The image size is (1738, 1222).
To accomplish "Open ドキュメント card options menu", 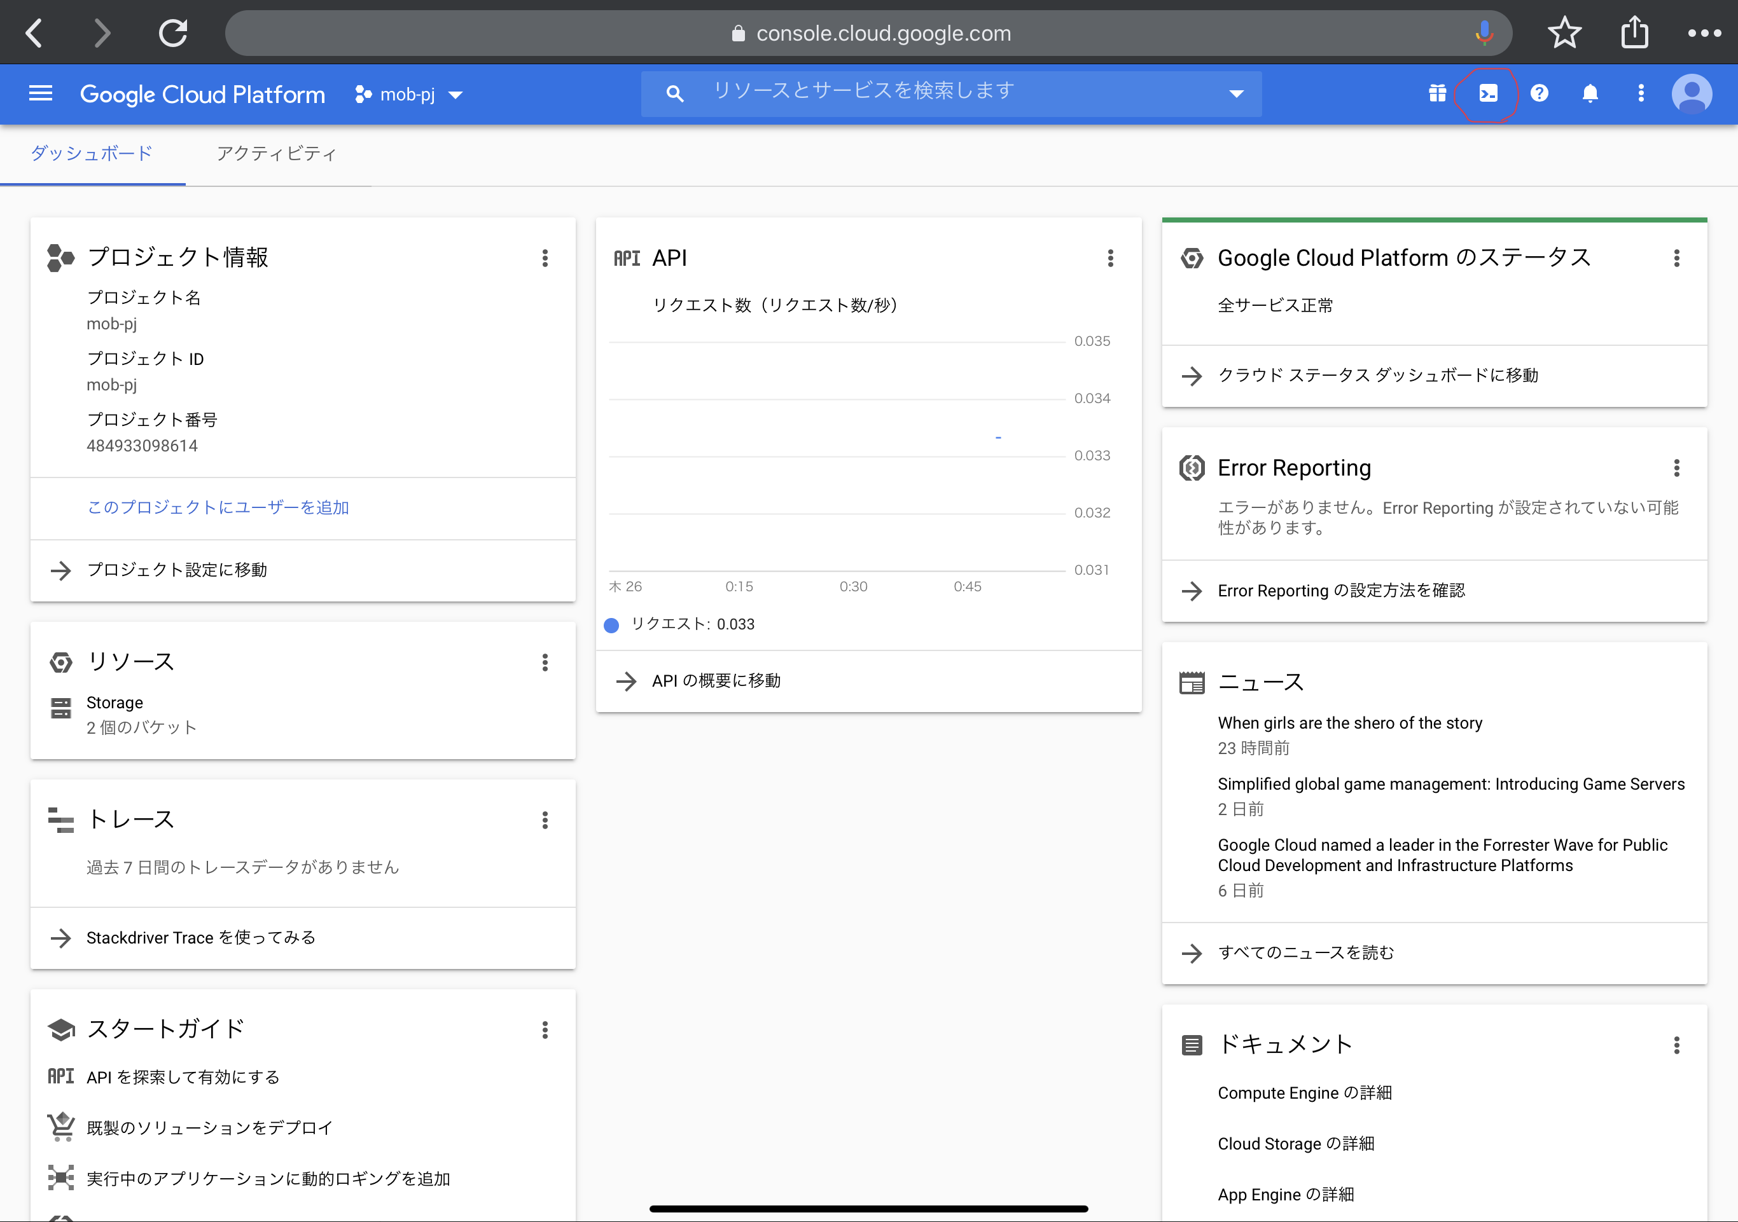I will click(x=1677, y=1045).
